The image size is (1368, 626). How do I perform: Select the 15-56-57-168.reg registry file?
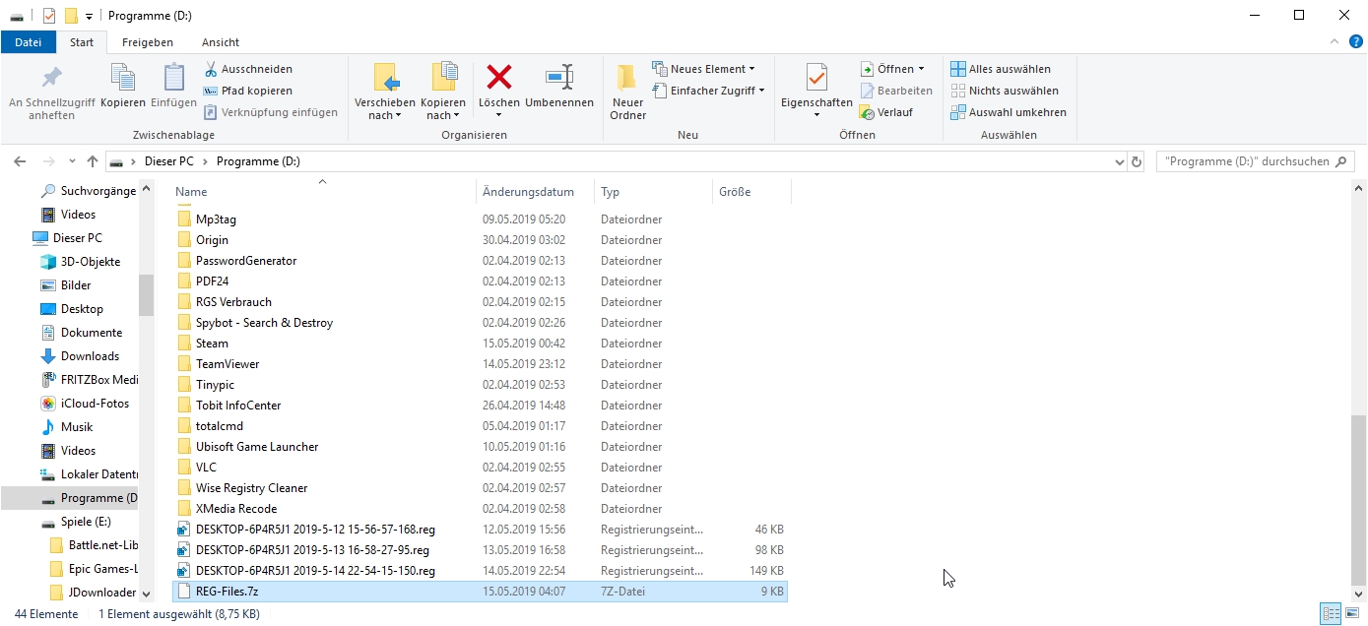click(x=480, y=530)
